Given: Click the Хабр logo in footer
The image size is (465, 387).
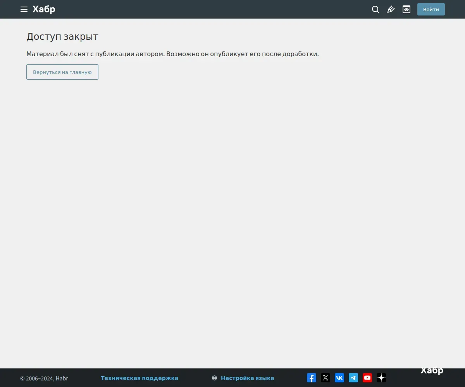Looking at the screenshot, I should [432, 371].
